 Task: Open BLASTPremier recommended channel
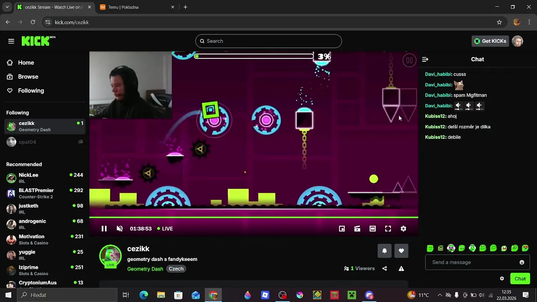[x=44, y=193]
